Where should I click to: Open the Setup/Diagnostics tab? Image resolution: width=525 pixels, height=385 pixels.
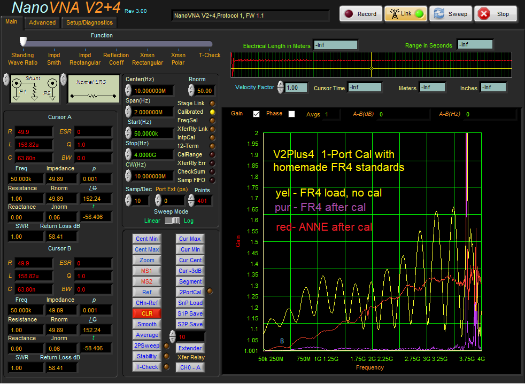pyautogui.click(x=89, y=22)
